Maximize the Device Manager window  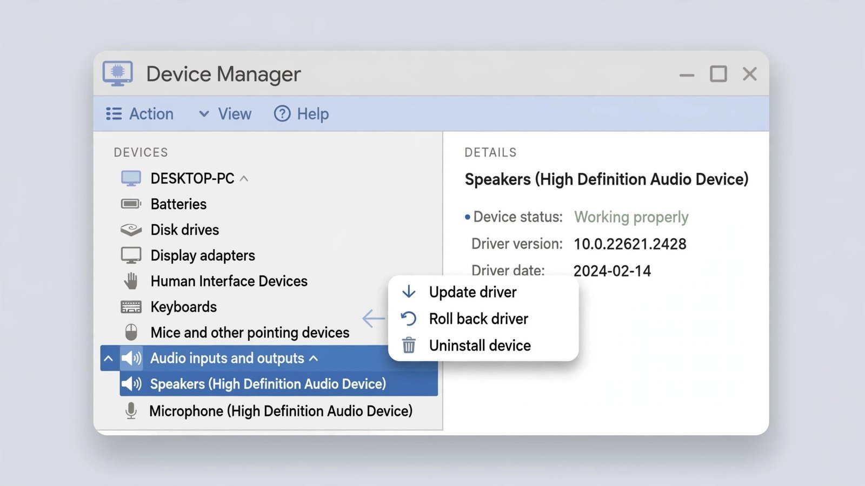click(718, 74)
